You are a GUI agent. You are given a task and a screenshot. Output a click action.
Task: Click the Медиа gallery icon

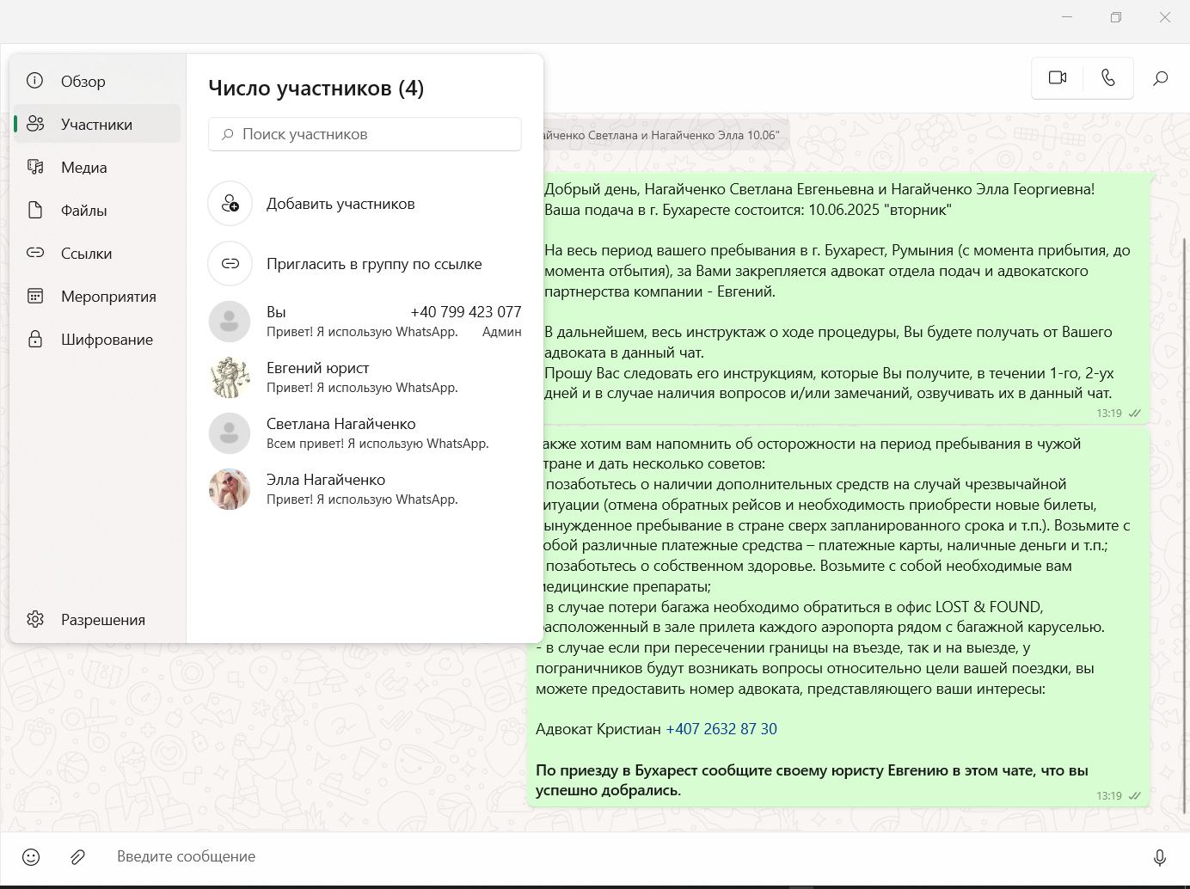click(35, 167)
